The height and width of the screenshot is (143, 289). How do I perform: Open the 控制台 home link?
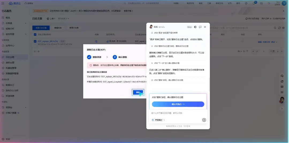[29, 3]
